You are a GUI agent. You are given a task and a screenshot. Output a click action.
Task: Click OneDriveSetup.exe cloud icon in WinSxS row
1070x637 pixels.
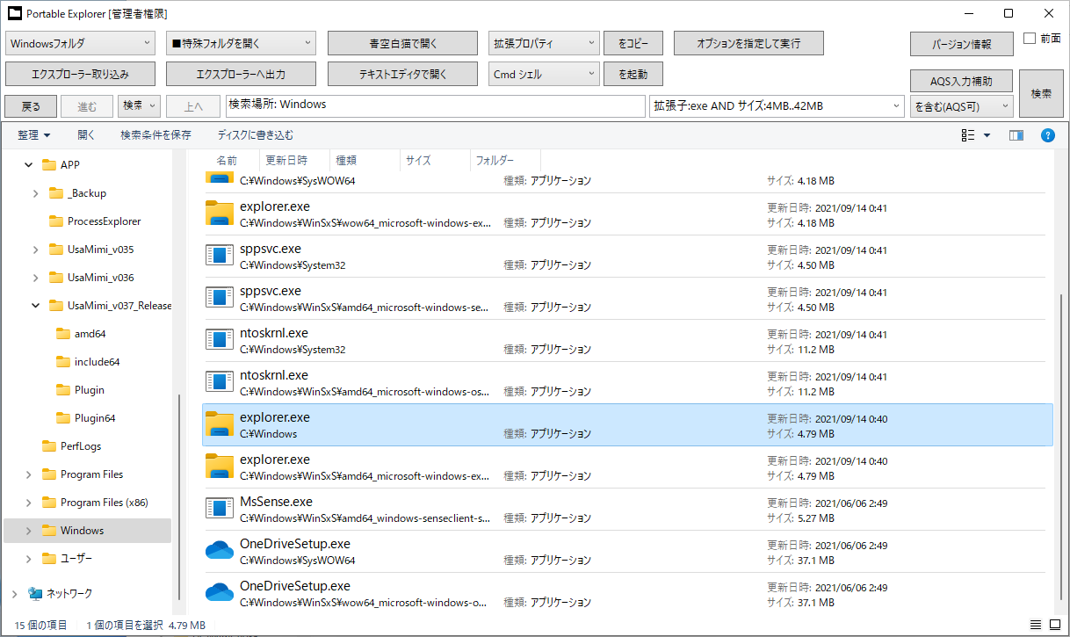pos(220,593)
